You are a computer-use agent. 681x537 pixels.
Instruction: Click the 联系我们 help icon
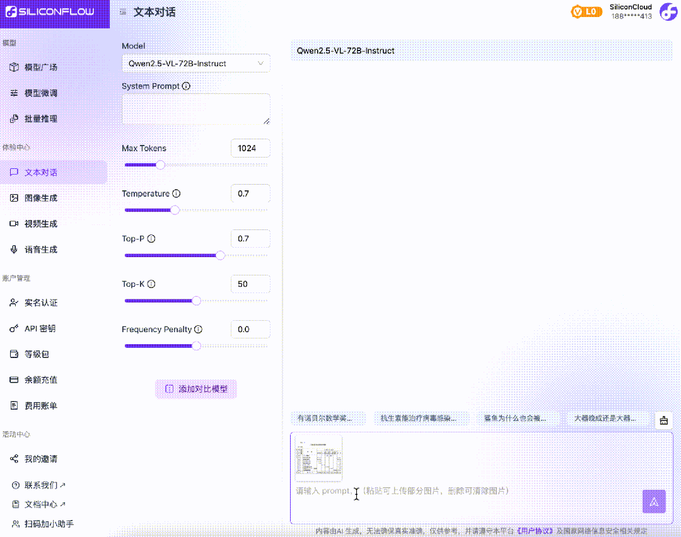[16, 485]
